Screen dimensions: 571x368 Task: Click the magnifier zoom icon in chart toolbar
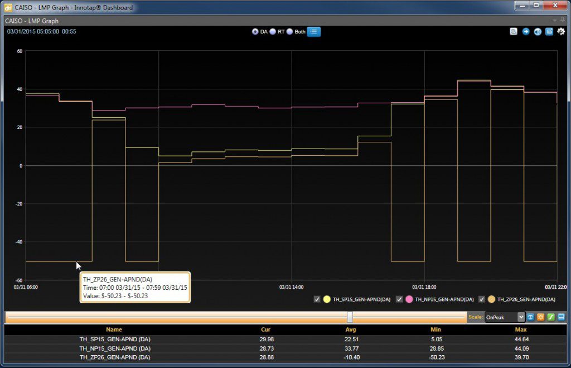(514, 32)
